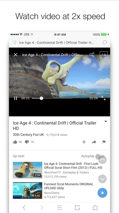Enter fullscreen with the expand arrows icon

(x=103, y=98)
